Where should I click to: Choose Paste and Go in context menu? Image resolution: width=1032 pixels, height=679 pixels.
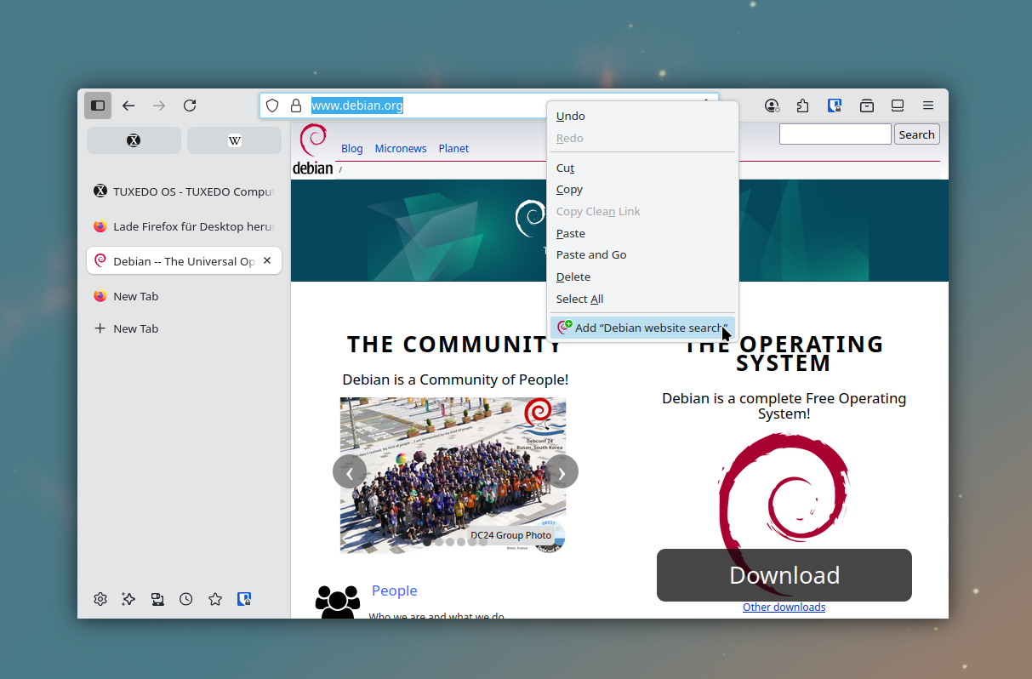[x=642, y=255]
